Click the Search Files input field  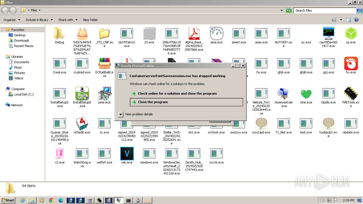[x=325, y=10]
